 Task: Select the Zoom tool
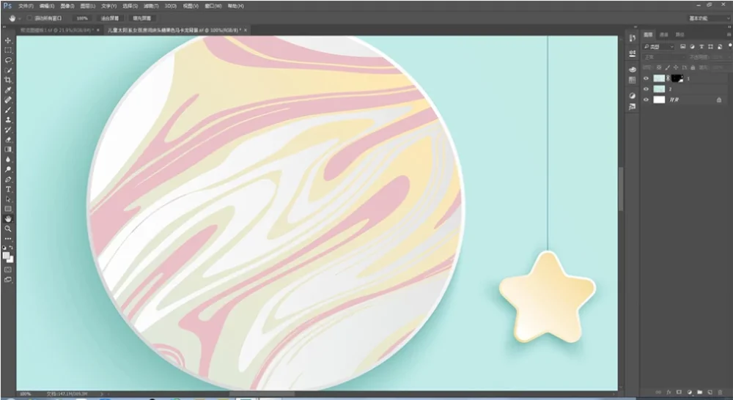point(8,229)
